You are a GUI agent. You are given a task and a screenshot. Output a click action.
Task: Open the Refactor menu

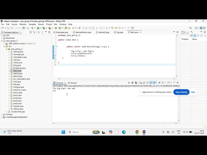point(23,24)
